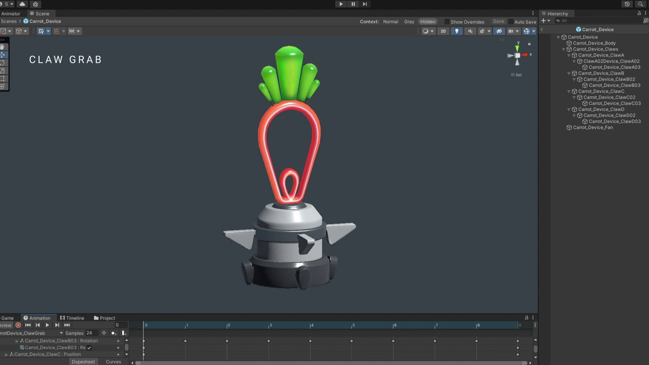Collapse Carrot_Device_ClawA in Hierarchy
The image size is (649, 365).
[569, 55]
